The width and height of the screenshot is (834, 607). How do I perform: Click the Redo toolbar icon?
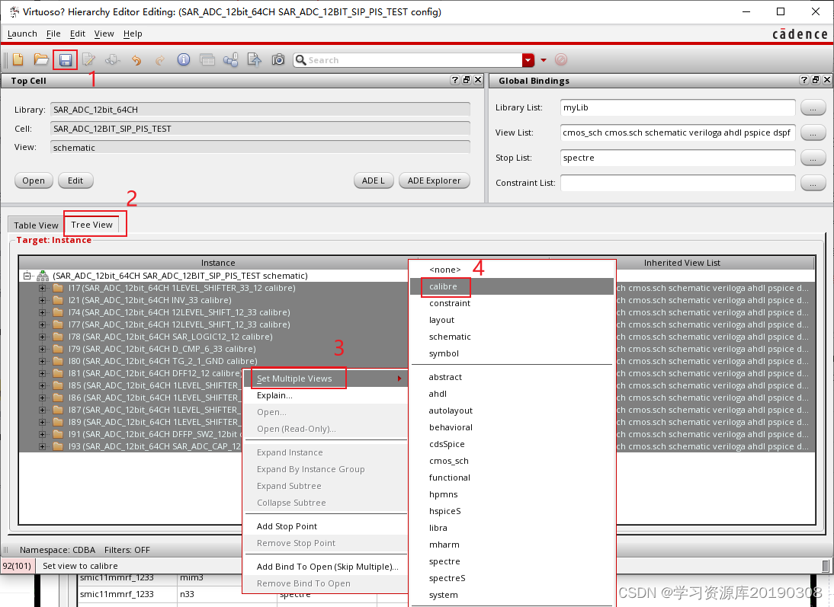point(159,59)
